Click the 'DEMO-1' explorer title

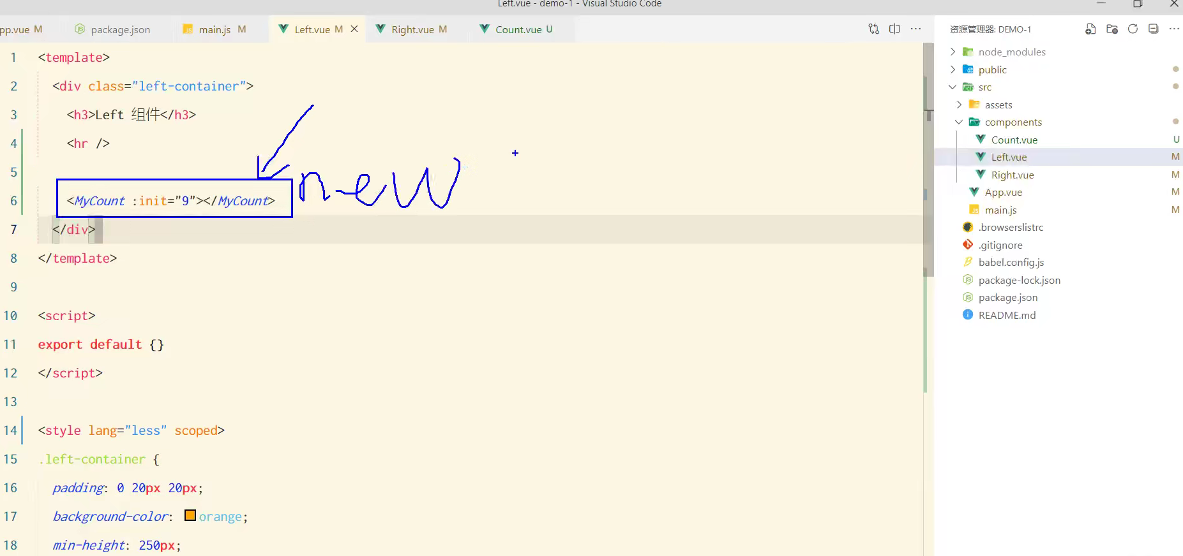[x=1014, y=29]
